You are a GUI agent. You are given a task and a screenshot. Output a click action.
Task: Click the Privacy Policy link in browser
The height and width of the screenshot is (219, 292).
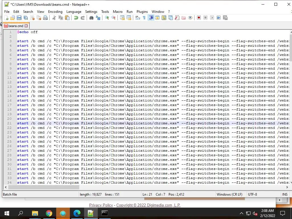[x=101, y=205]
